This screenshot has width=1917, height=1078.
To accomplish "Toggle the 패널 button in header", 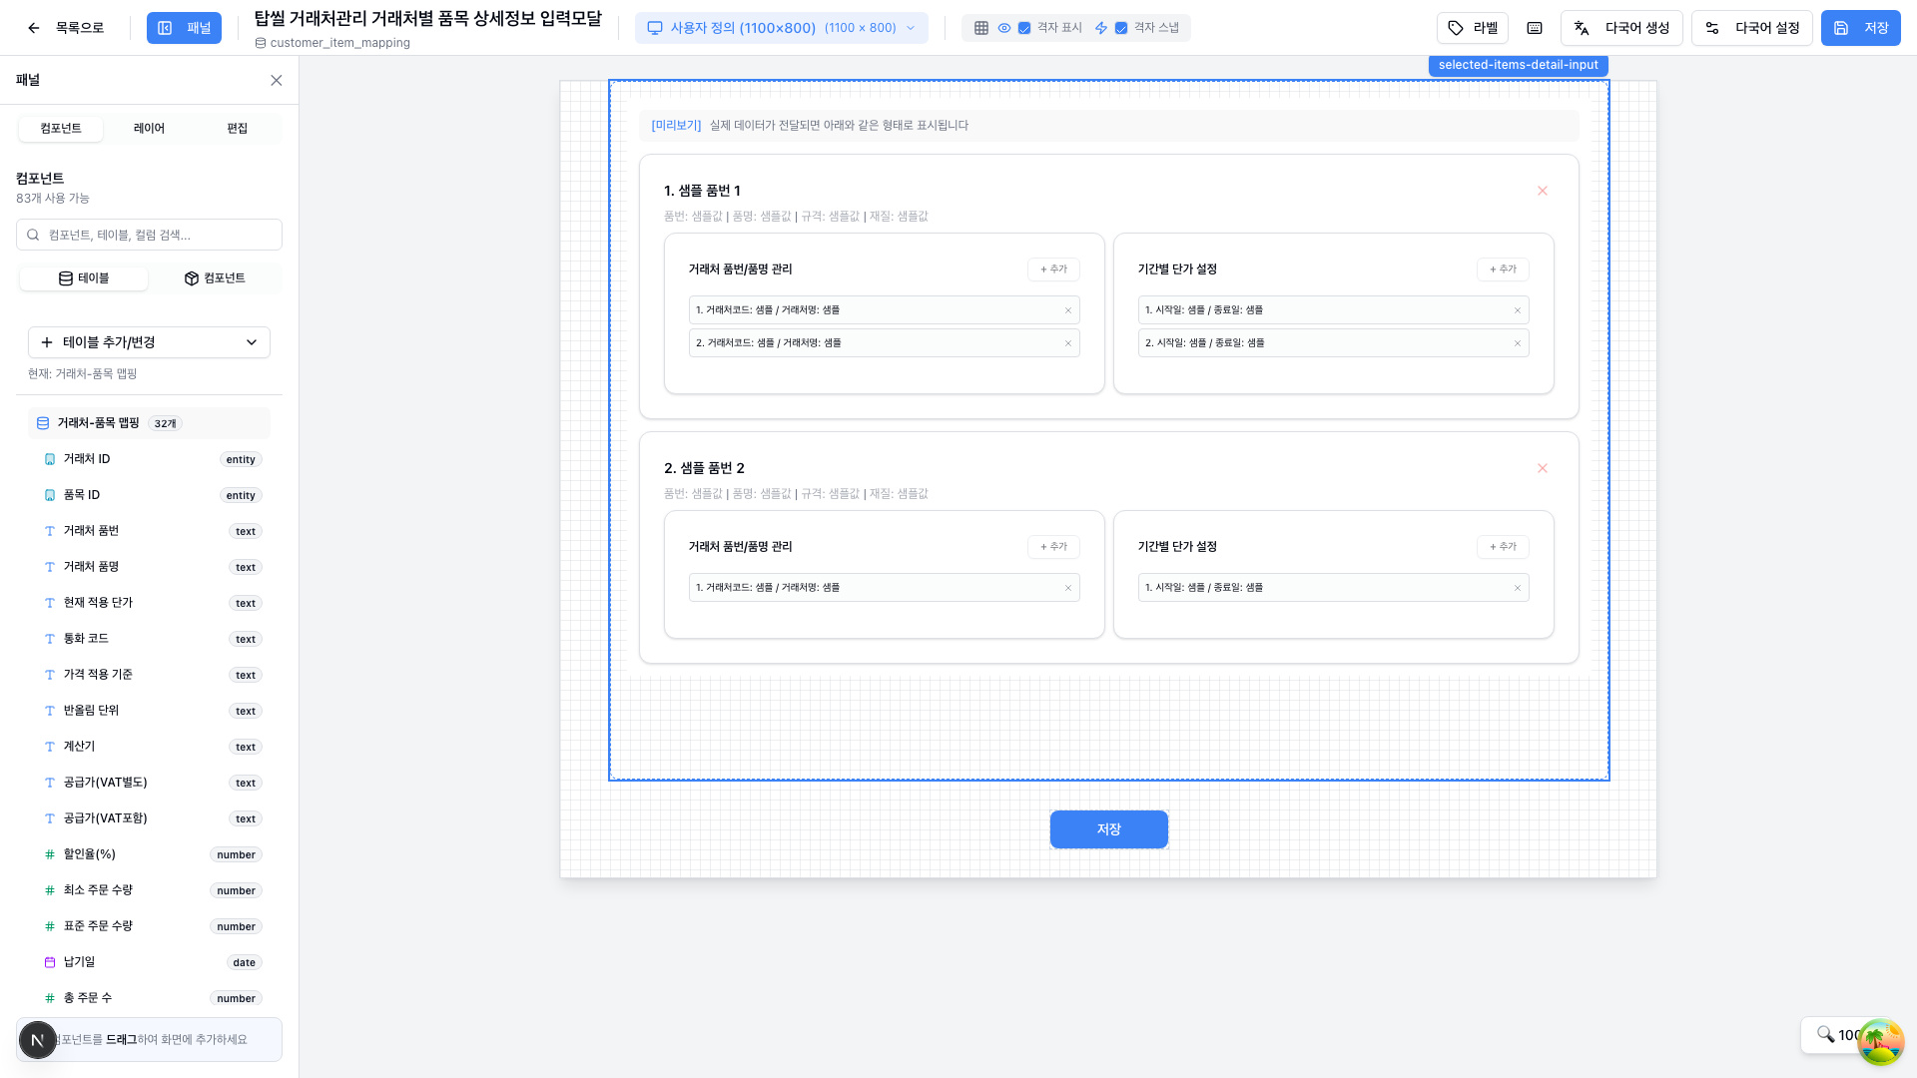I will pos(184,28).
